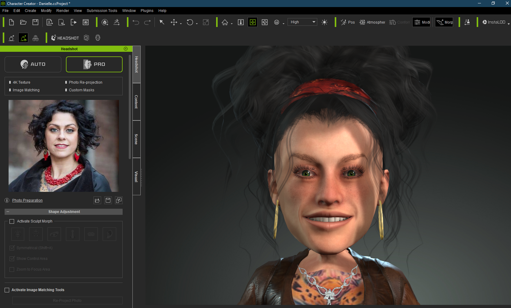Open a project with the folder icon

pyautogui.click(x=23, y=22)
